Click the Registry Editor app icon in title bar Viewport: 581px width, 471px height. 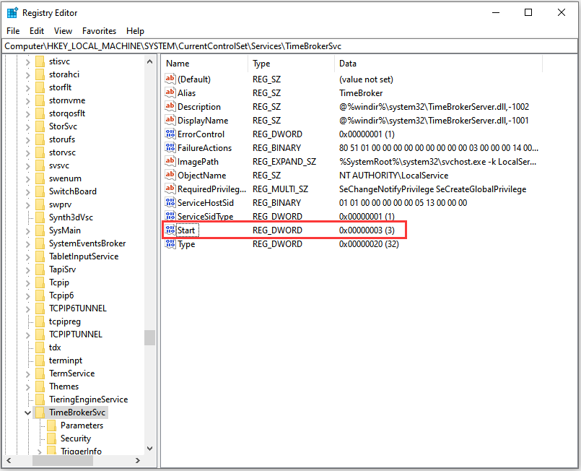click(12, 12)
